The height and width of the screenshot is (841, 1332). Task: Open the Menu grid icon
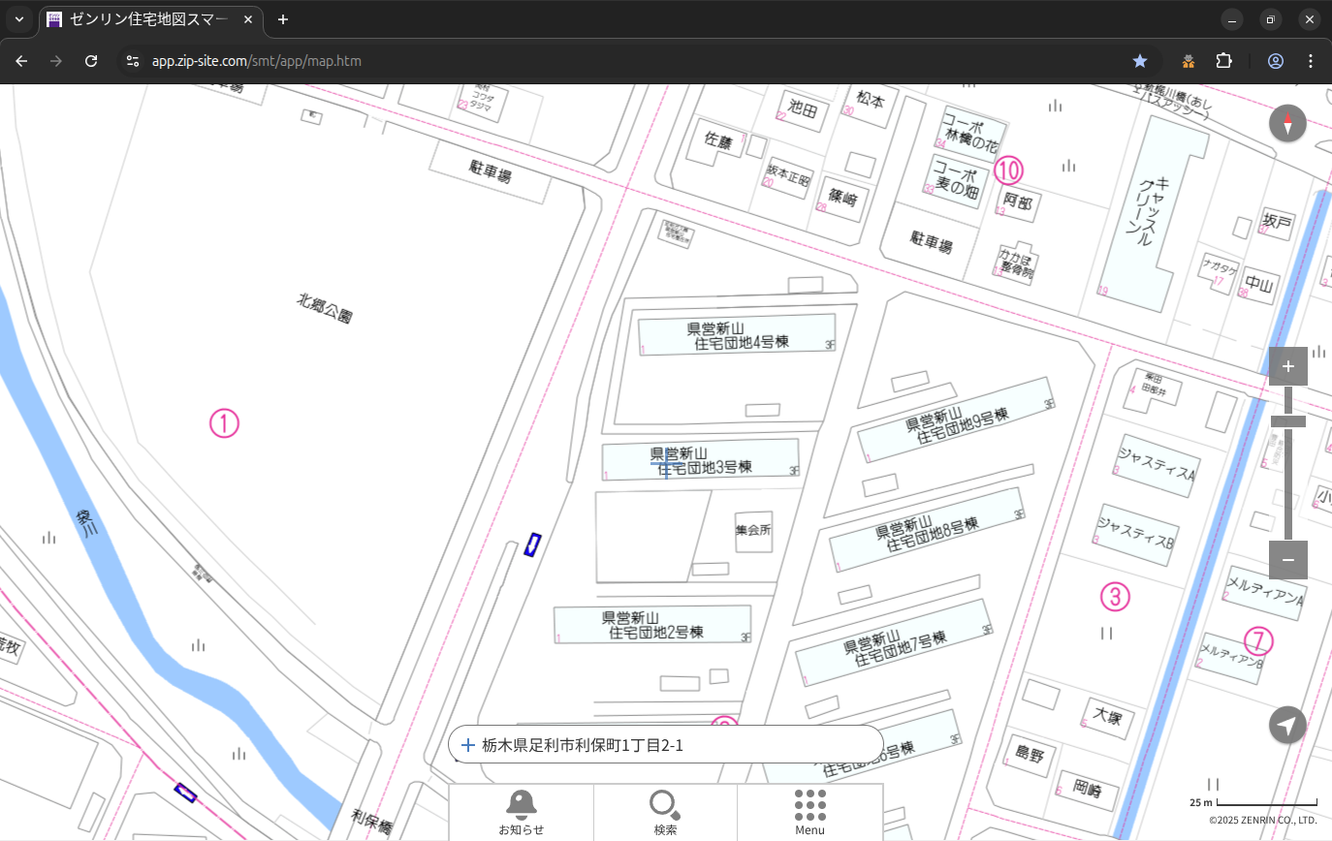(x=809, y=812)
